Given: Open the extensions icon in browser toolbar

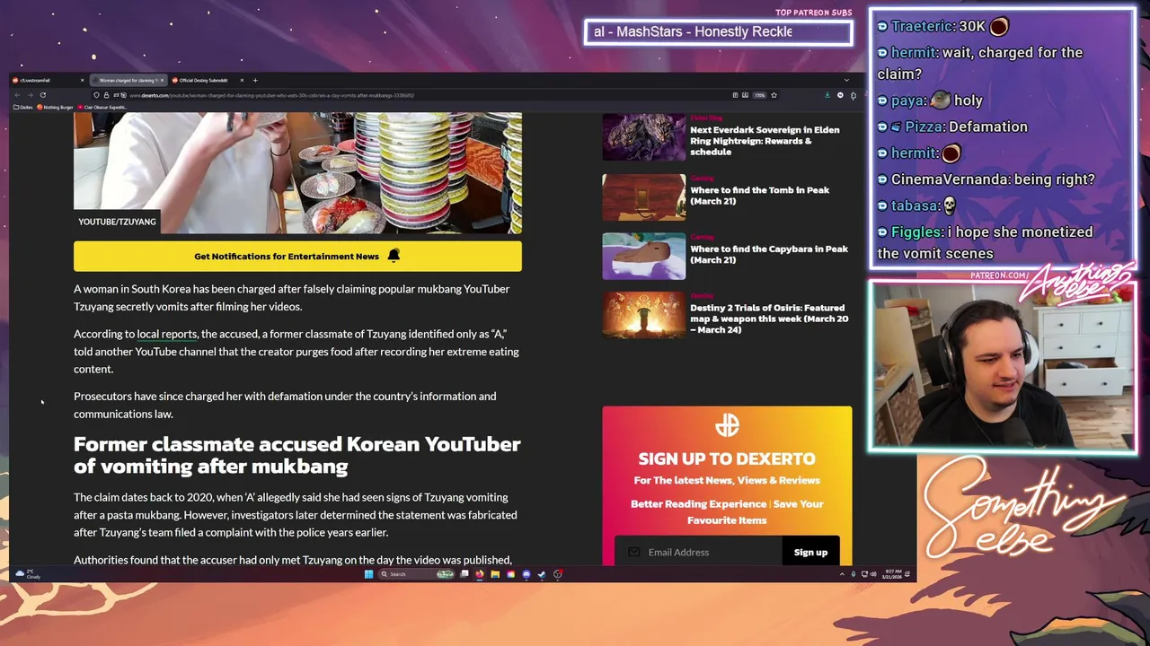Looking at the screenshot, I should pyautogui.click(x=853, y=95).
